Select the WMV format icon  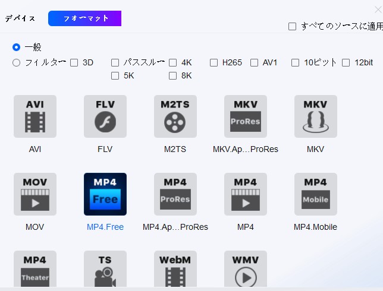[x=246, y=269]
